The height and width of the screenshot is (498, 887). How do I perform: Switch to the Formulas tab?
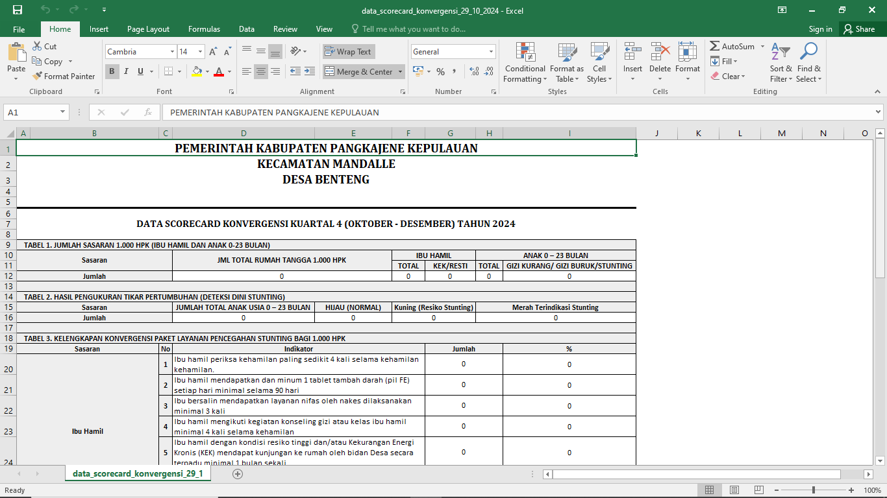[x=204, y=29]
